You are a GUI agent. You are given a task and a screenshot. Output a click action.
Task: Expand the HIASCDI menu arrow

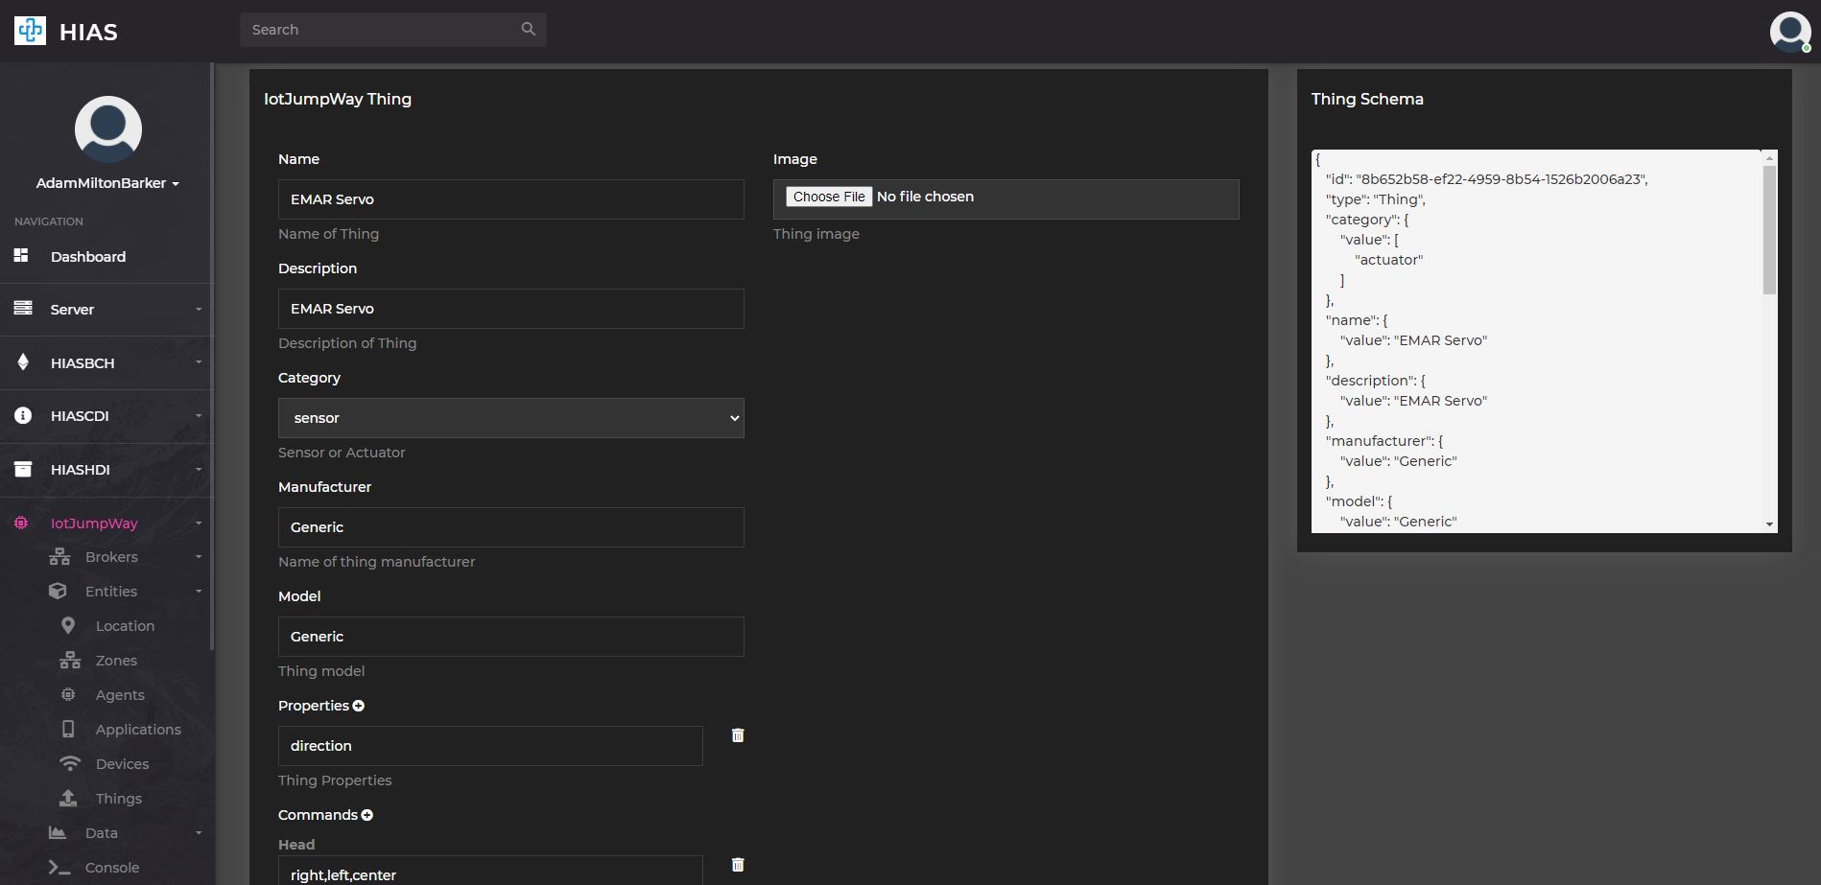(199, 416)
